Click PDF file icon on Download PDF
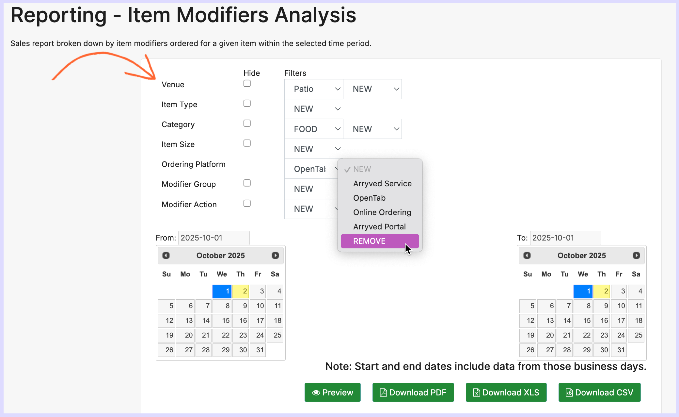This screenshot has height=417, width=679. (x=383, y=392)
